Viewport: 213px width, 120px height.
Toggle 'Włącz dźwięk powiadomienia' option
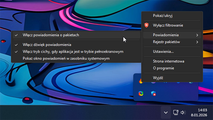(x=77, y=45)
